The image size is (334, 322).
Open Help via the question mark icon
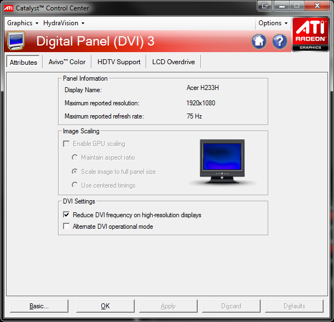280,41
